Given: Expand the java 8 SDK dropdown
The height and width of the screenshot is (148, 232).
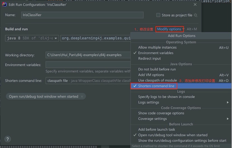Looking at the screenshot, I should pos(32,38).
